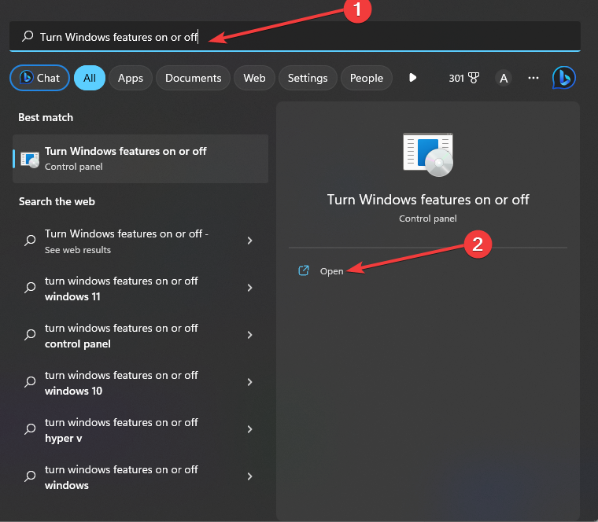The width and height of the screenshot is (598, 522).
Task: Expand the 'control panel' suggestion chevron
Action: [249, 335]
